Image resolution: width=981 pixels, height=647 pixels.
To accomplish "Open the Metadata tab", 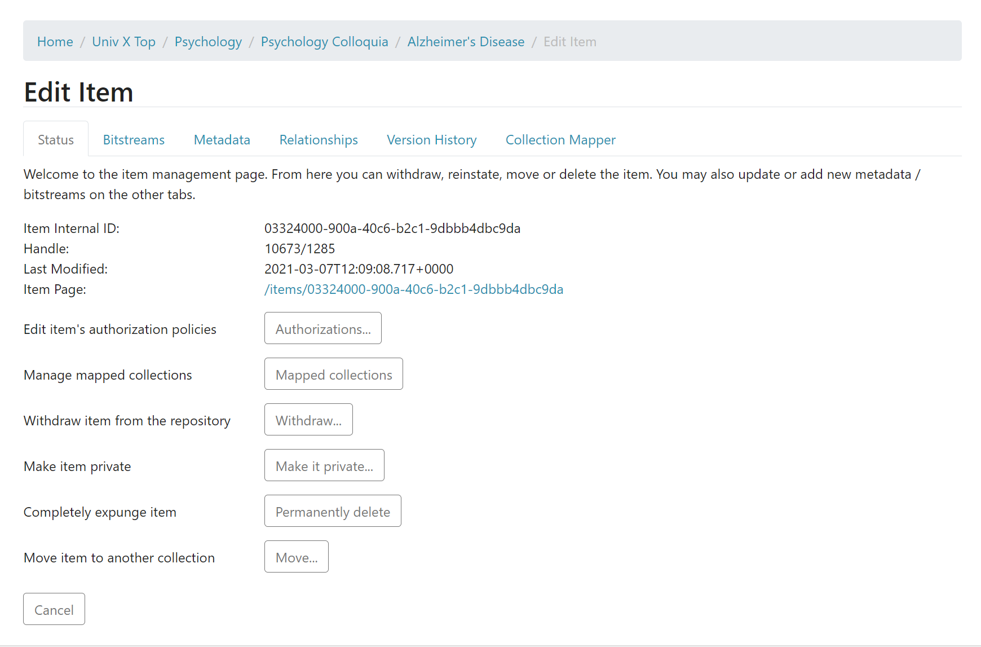I will pos(222,140).
